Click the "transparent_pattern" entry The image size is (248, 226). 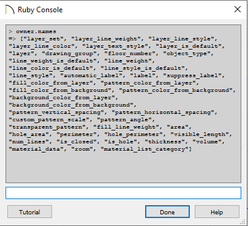click(x=47, y=127)
